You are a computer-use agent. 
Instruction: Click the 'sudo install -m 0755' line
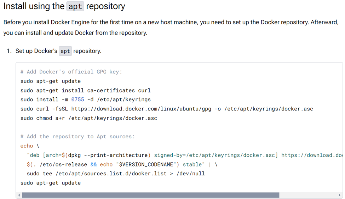coord(86,99)
